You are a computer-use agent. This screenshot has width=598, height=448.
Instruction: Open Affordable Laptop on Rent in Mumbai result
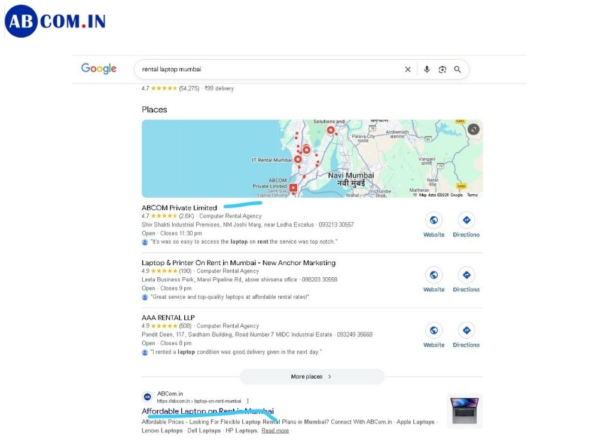point(208,411)
